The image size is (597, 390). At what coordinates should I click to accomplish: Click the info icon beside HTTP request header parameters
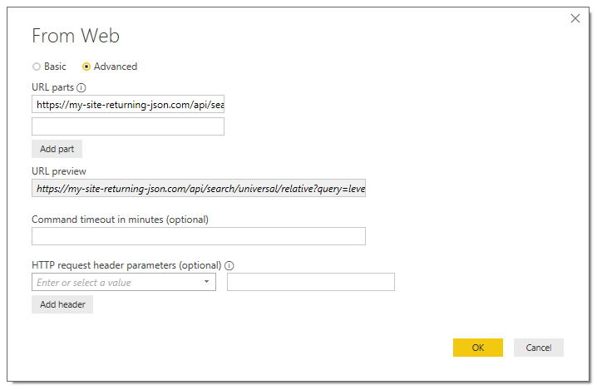(229, 265)
